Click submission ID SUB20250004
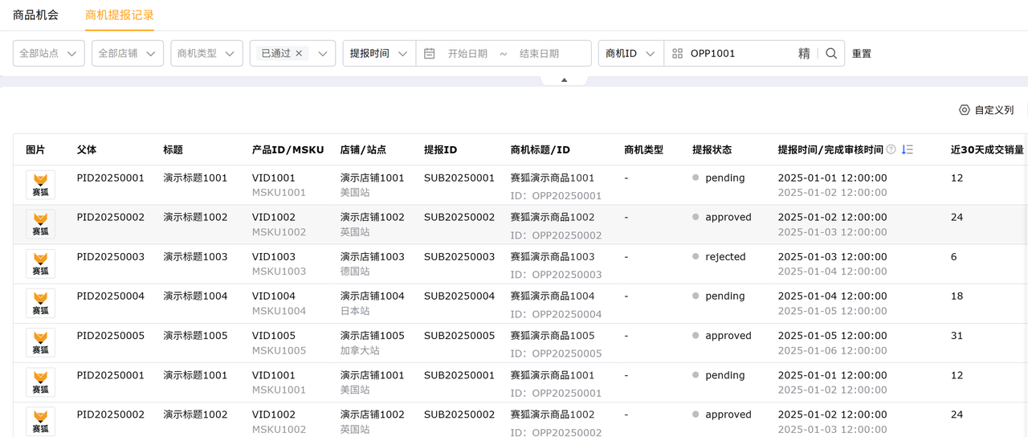The width and height of the screenshot is (1028, 437). point(459,296)
